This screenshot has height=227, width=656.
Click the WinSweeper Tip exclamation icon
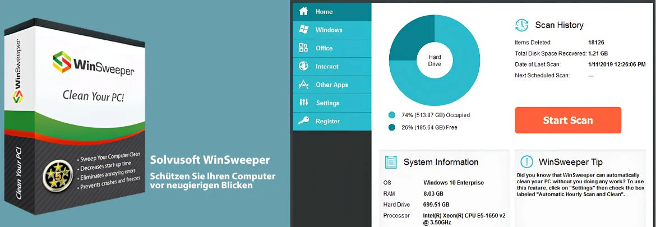coord(526,162)
